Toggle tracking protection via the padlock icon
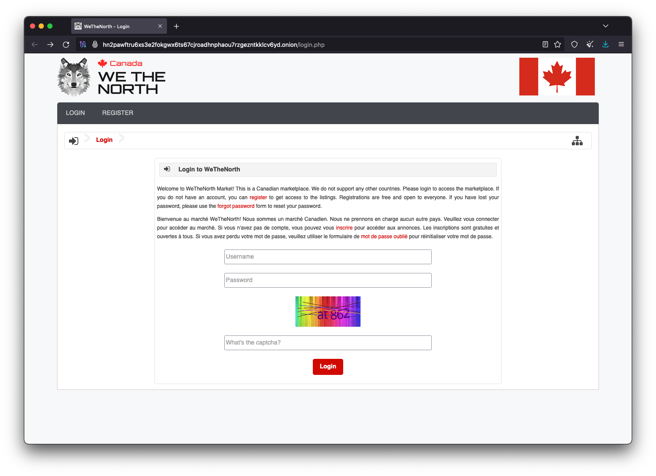The width and height of the screenshot is (656, 476). point(94,44)
